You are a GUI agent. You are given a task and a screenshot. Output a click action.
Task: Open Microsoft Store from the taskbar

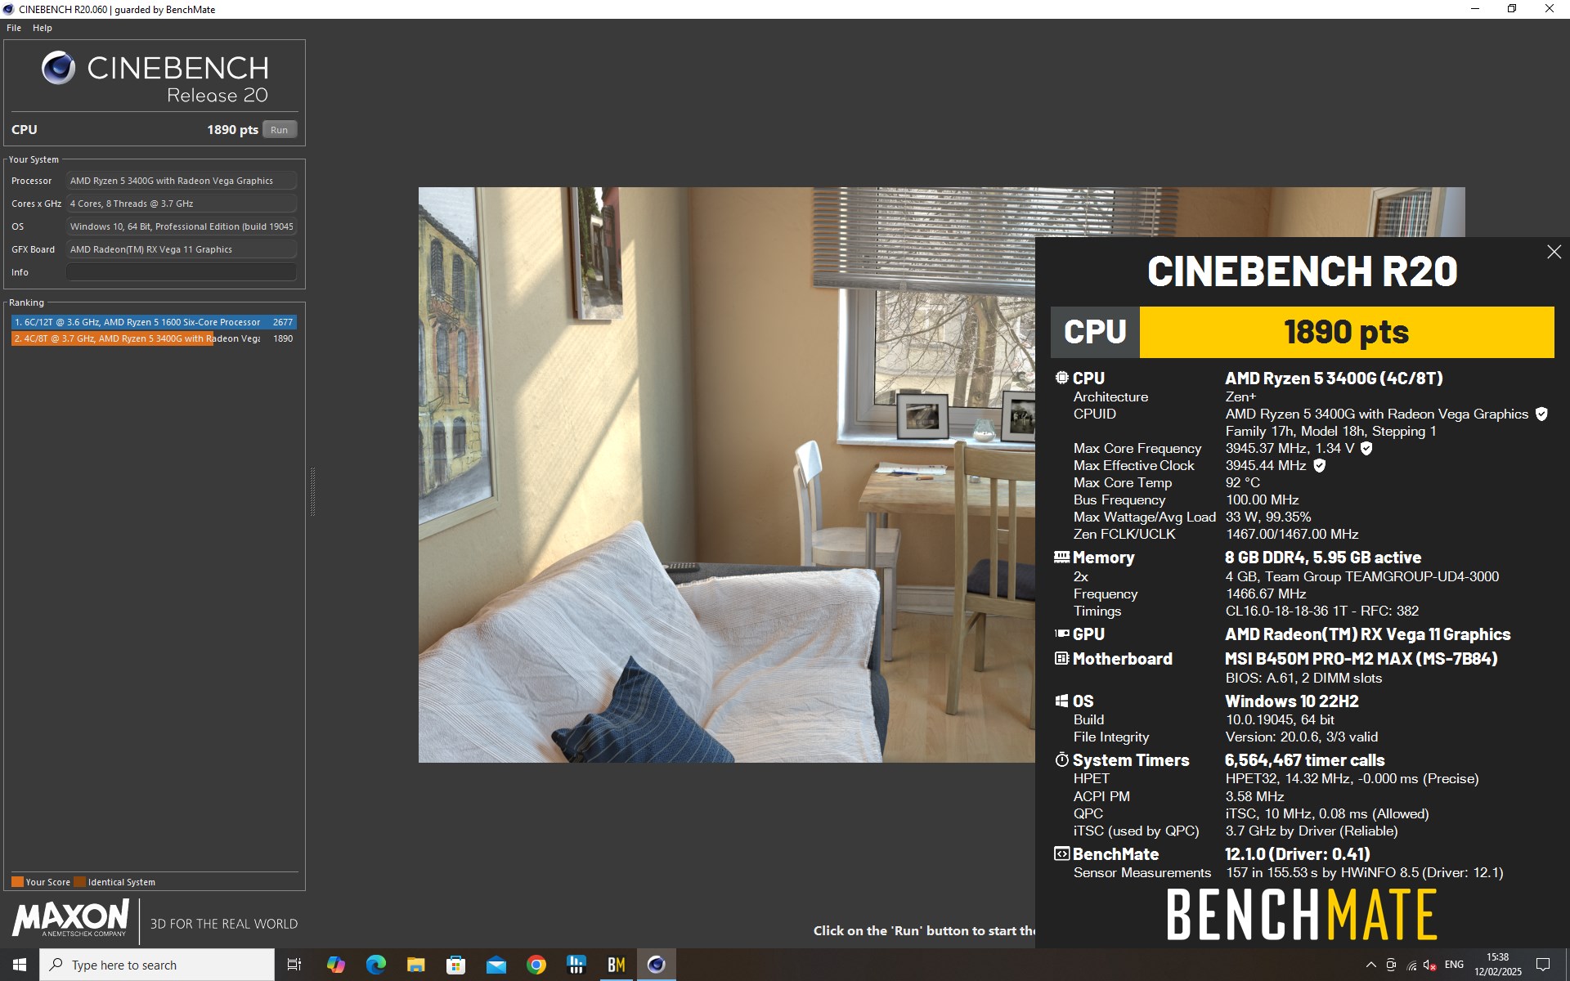coord(456,965)
